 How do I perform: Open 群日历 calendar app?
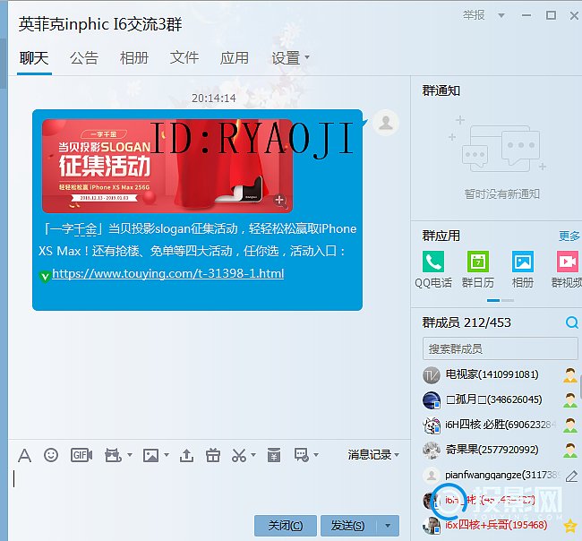[x=478, y=270]
